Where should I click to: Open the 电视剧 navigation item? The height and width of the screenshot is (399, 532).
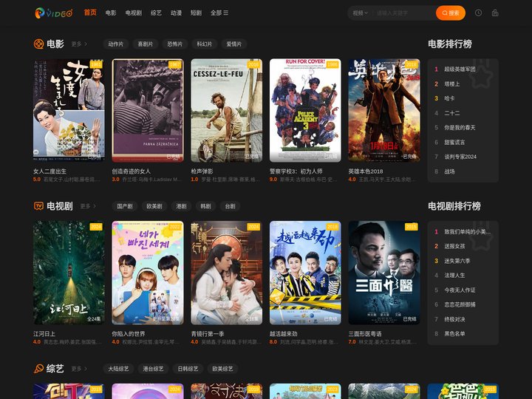(x=133, y=13)
